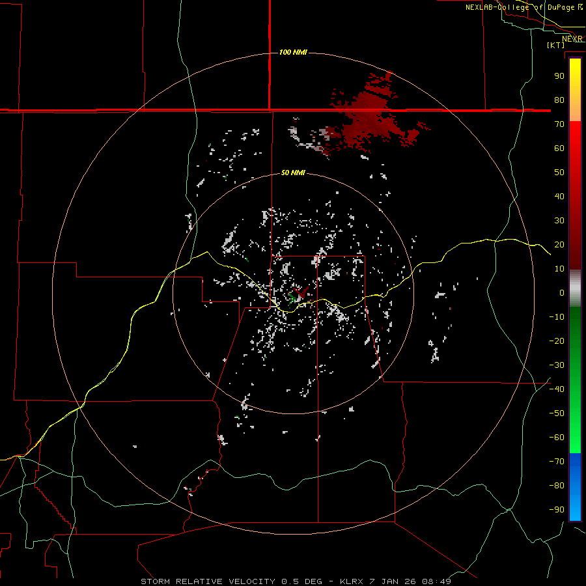Click the -10 value on velocity scale
586x586 pixels.
[557, 317]
